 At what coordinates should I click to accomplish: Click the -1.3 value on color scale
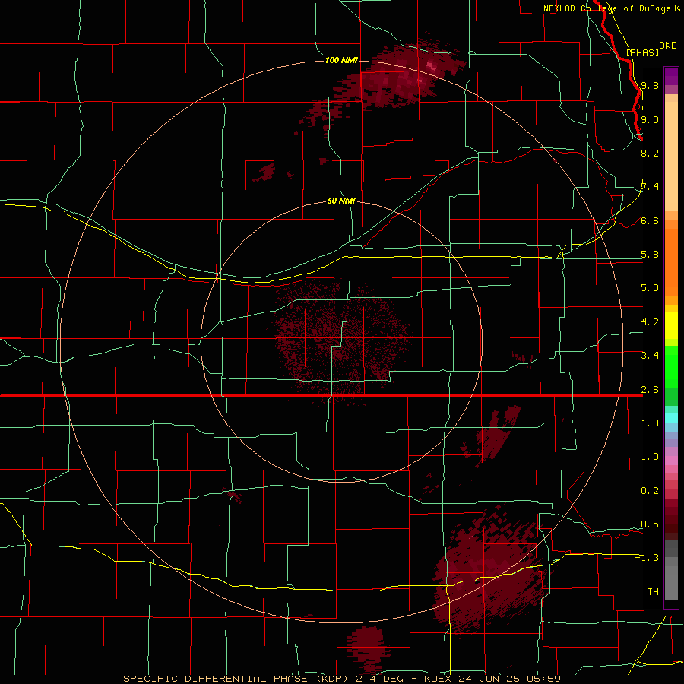tap(648, 558)
